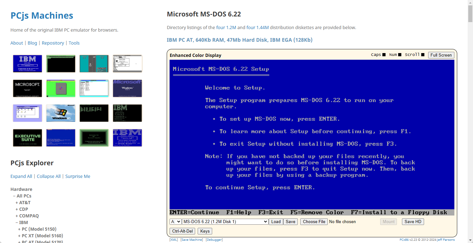The image size is (473, 243).
Task: Open the Tools link
Action: (74, 43)
